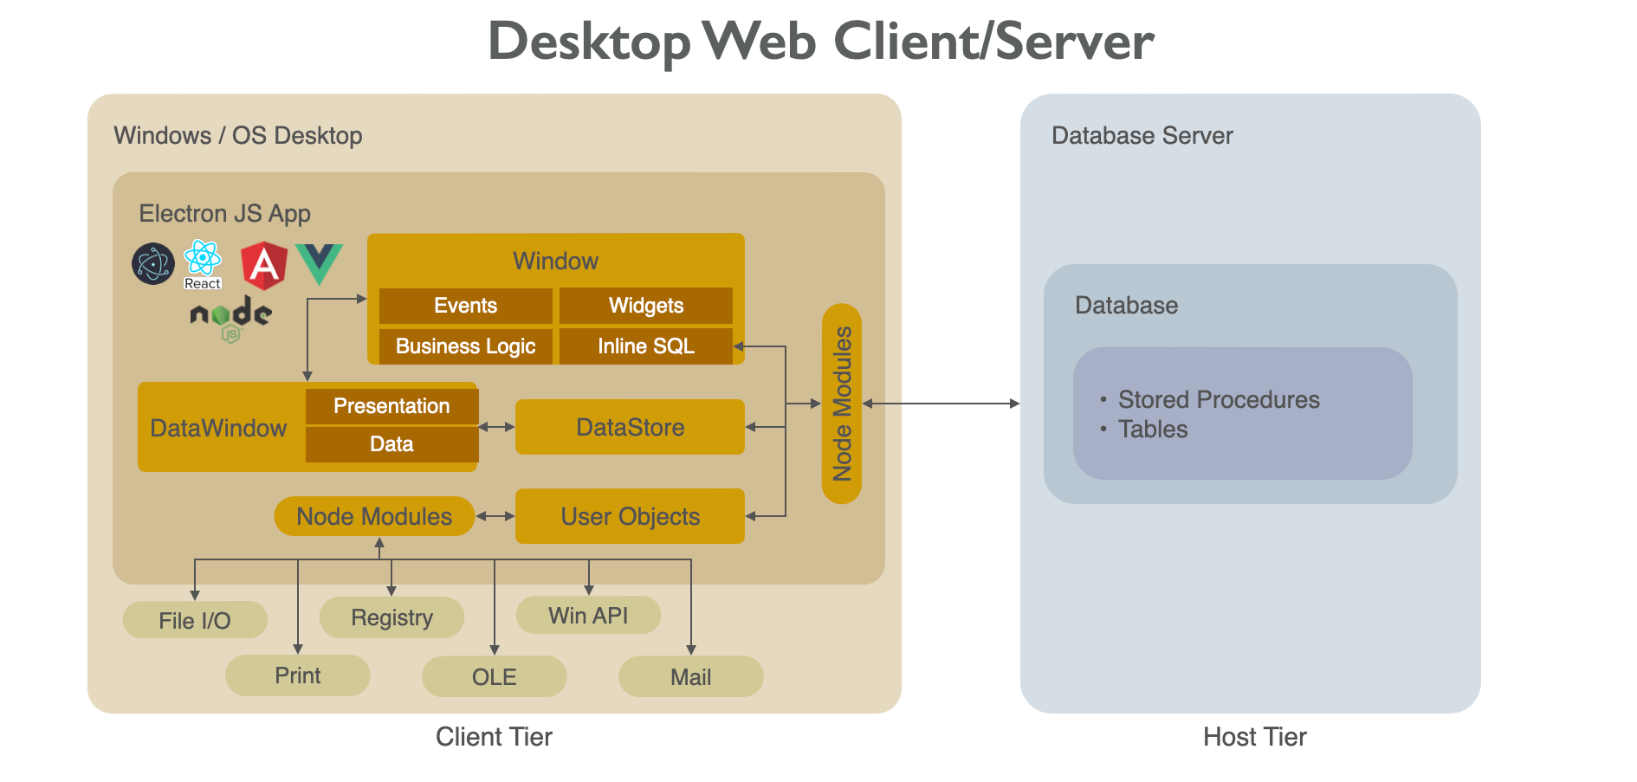Click the Registry element
Screen dimensions: 1637x782
391,617
